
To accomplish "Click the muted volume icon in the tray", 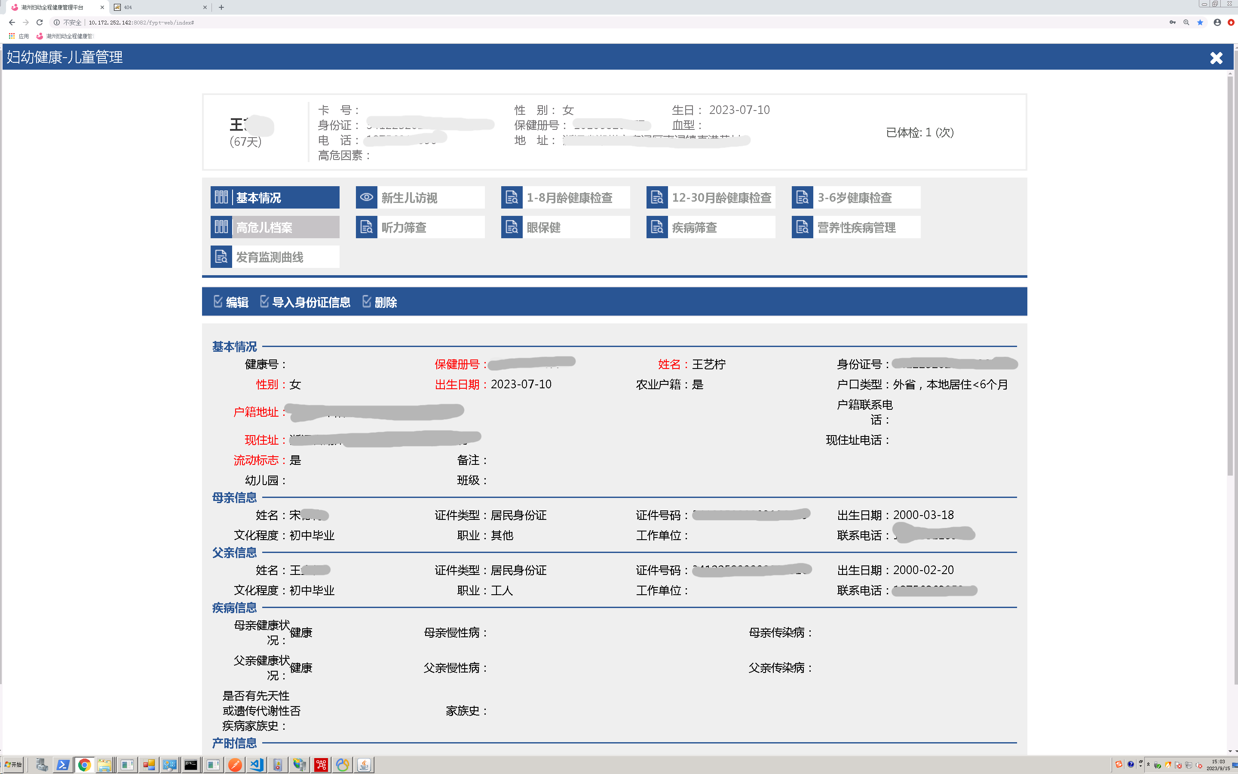I will 1199,765.
